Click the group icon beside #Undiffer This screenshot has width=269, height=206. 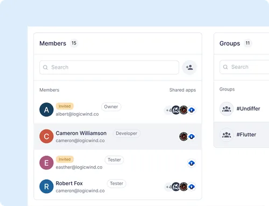pos(226,109)
